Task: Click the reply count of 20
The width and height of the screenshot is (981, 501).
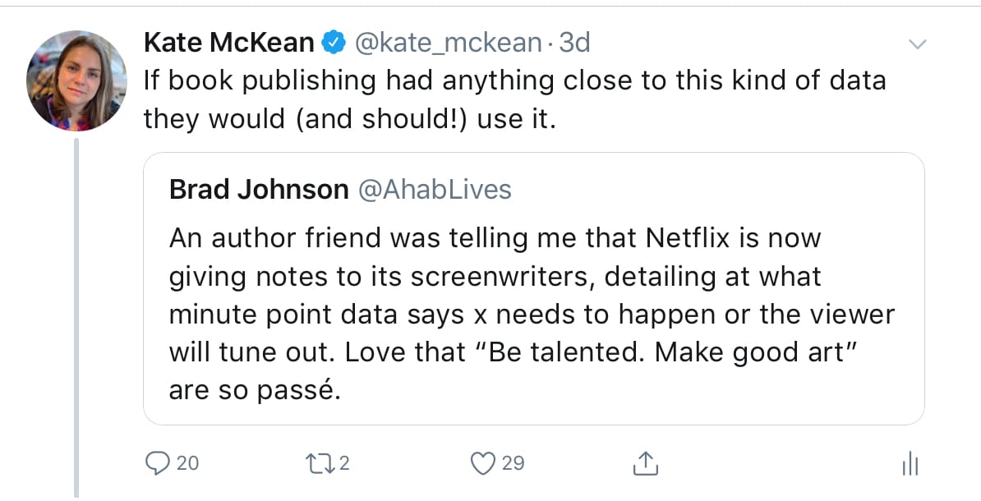Action: (x=188, y=463)
